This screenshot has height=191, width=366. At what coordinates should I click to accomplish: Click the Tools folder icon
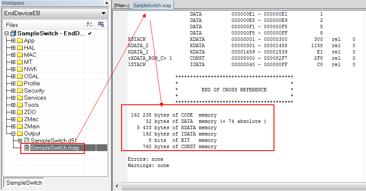point(20,105)
